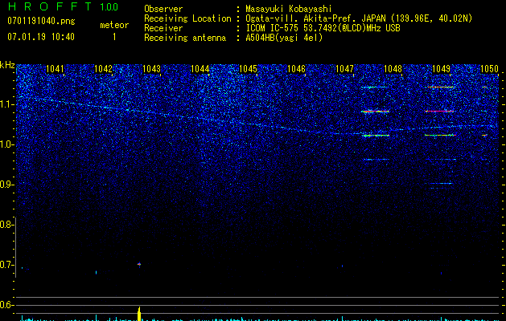506x321 pixels.
Task: Click the 0.9 kHz frequency label
Action: [6, 185]
